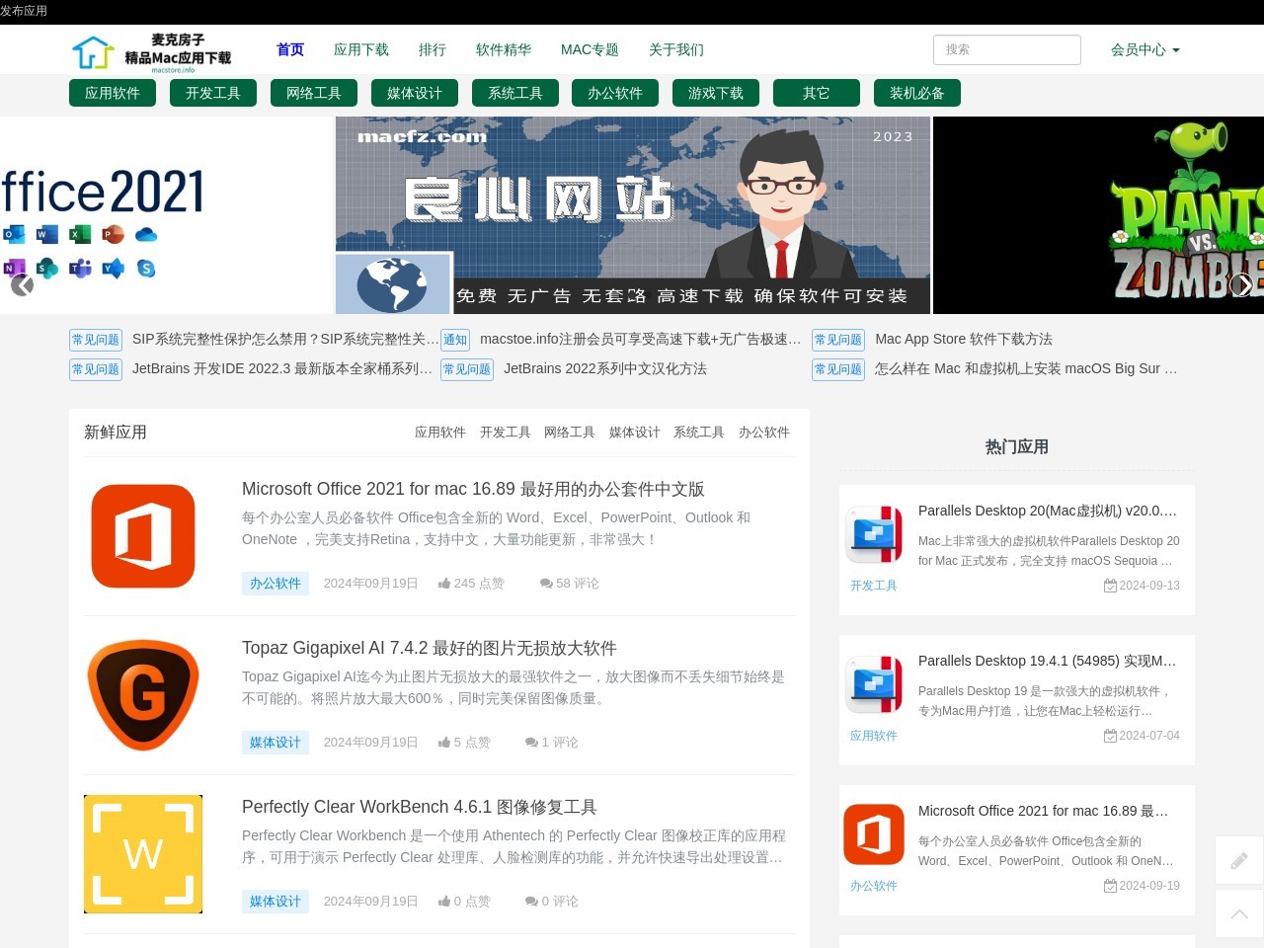
Task: Click 58 评论 comment icon on Office post
Action: [569, 584]
